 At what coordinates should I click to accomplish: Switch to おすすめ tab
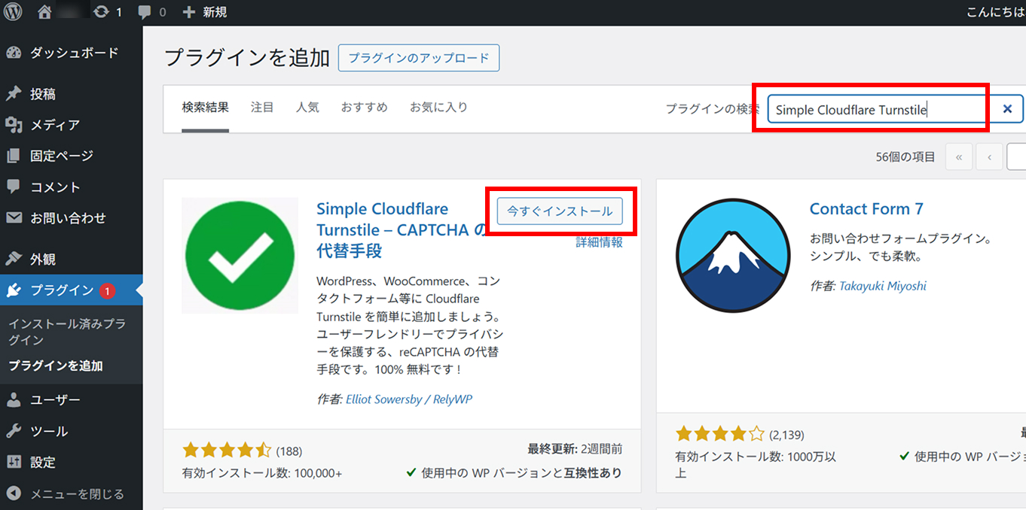364,108
